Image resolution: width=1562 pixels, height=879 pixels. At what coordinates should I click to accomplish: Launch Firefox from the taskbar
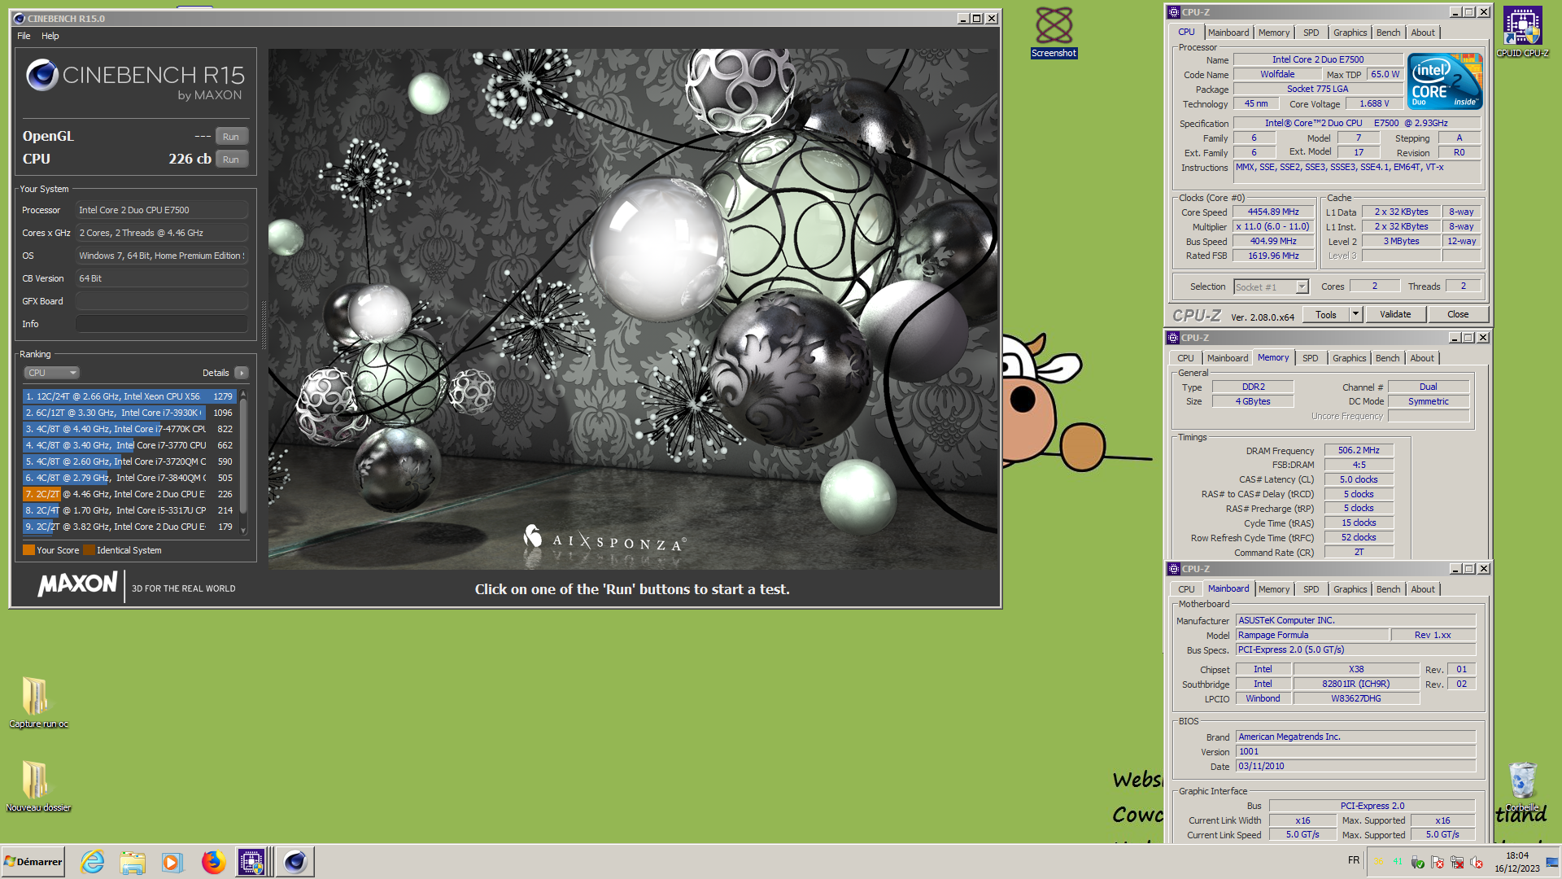(x=213, y=862)
